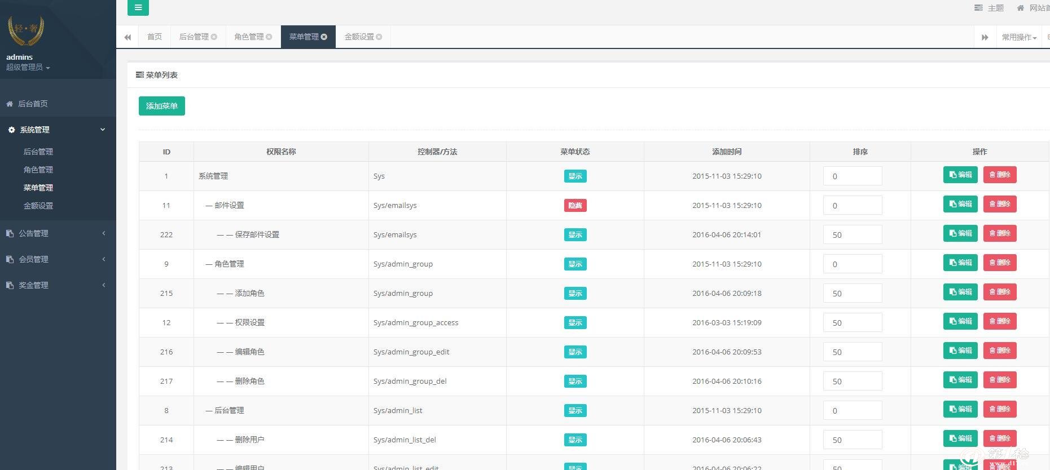Delete the 保存邮件设置 menu row
The height and width of the screenshot is (470, 1050).
pos(1000,233)
